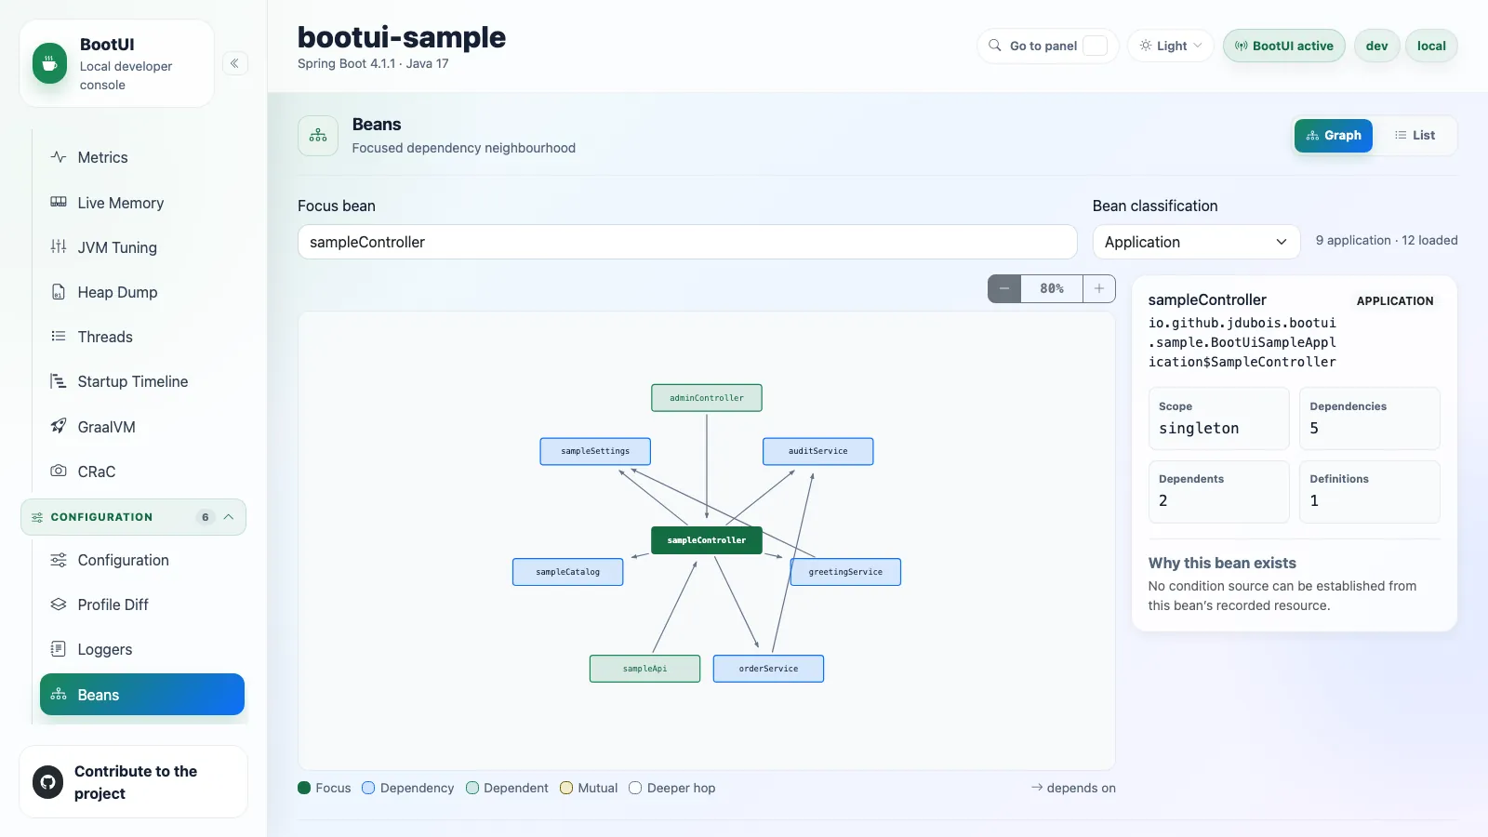
Task: Click the Startup Timeline chart icon
Action: (59, 380)
